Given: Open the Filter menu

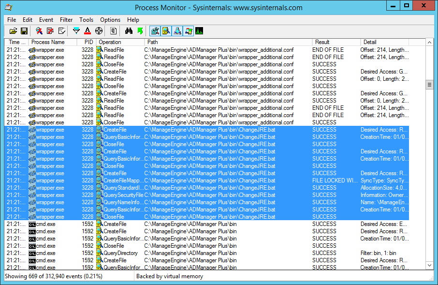Looking at the screenshot, I should tap(66, 20).
